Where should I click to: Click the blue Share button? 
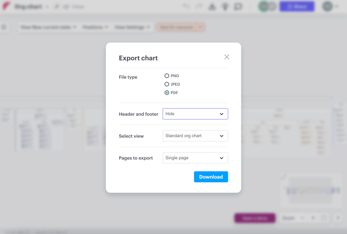(x=297, y=7)
